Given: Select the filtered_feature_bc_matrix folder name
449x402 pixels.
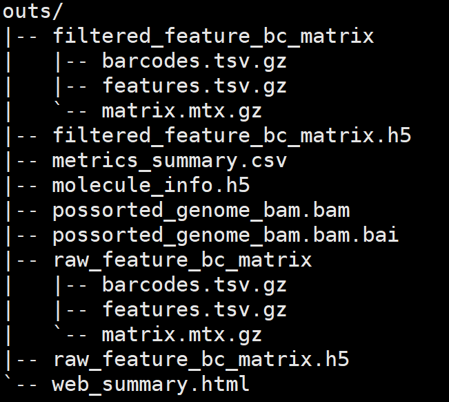Looking at the screenshot, I should pos(213,36).
